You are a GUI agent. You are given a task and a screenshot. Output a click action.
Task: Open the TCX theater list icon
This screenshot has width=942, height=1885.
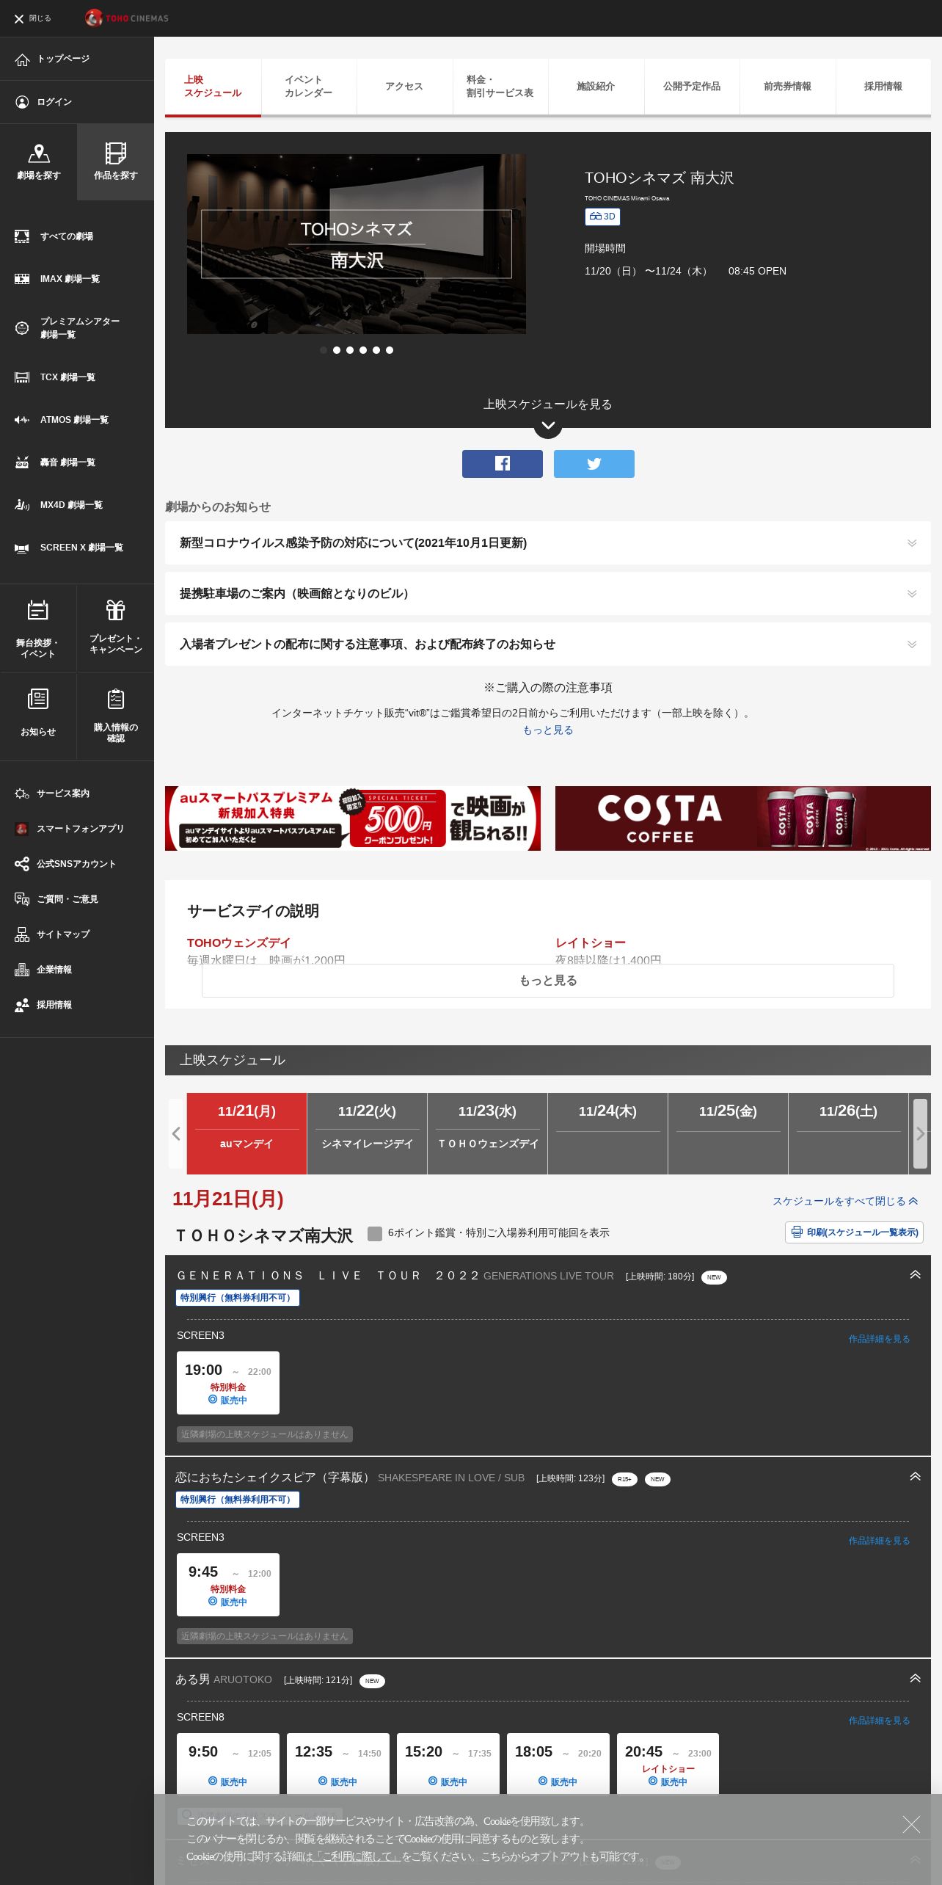[x=22, y=377]
